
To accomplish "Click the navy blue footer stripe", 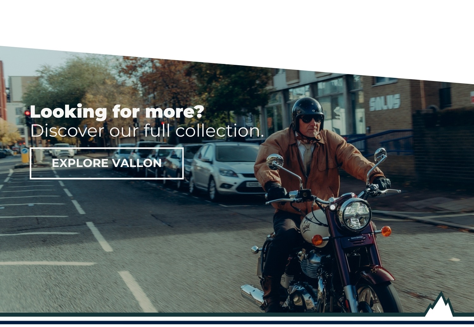I will (x=237, y=323).
